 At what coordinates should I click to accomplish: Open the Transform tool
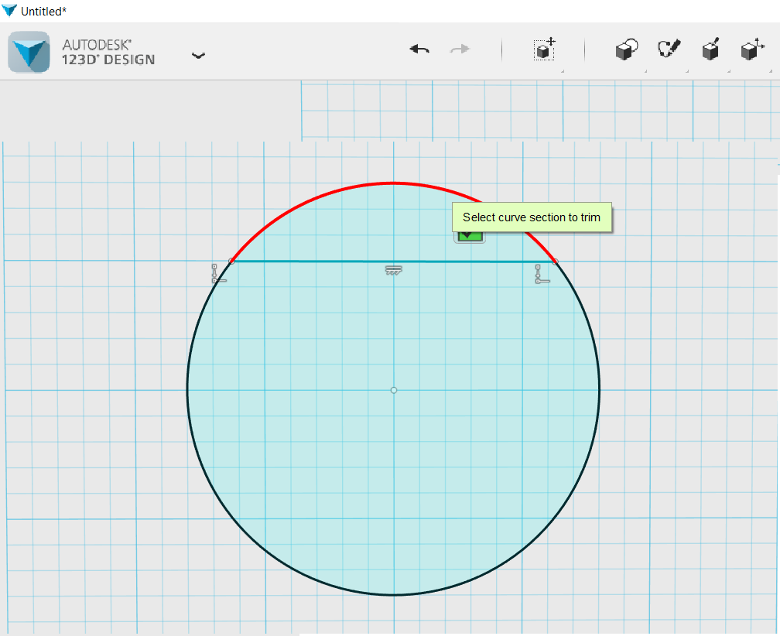click(x=545, y=50)
